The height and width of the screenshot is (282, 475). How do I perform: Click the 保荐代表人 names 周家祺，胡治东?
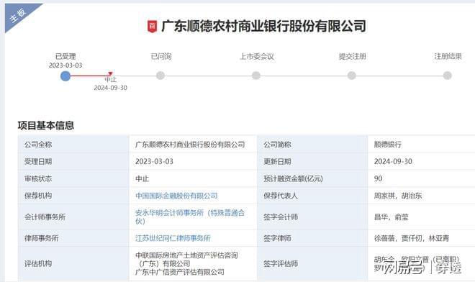point(398,196)
